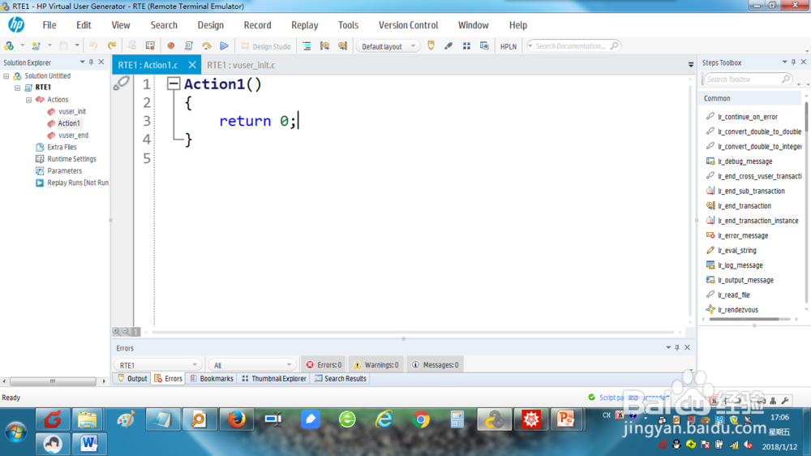The height and width of the screenshot is (456, 811).
Task: Collapse the Action1() code fold marker
Action: 174,84
